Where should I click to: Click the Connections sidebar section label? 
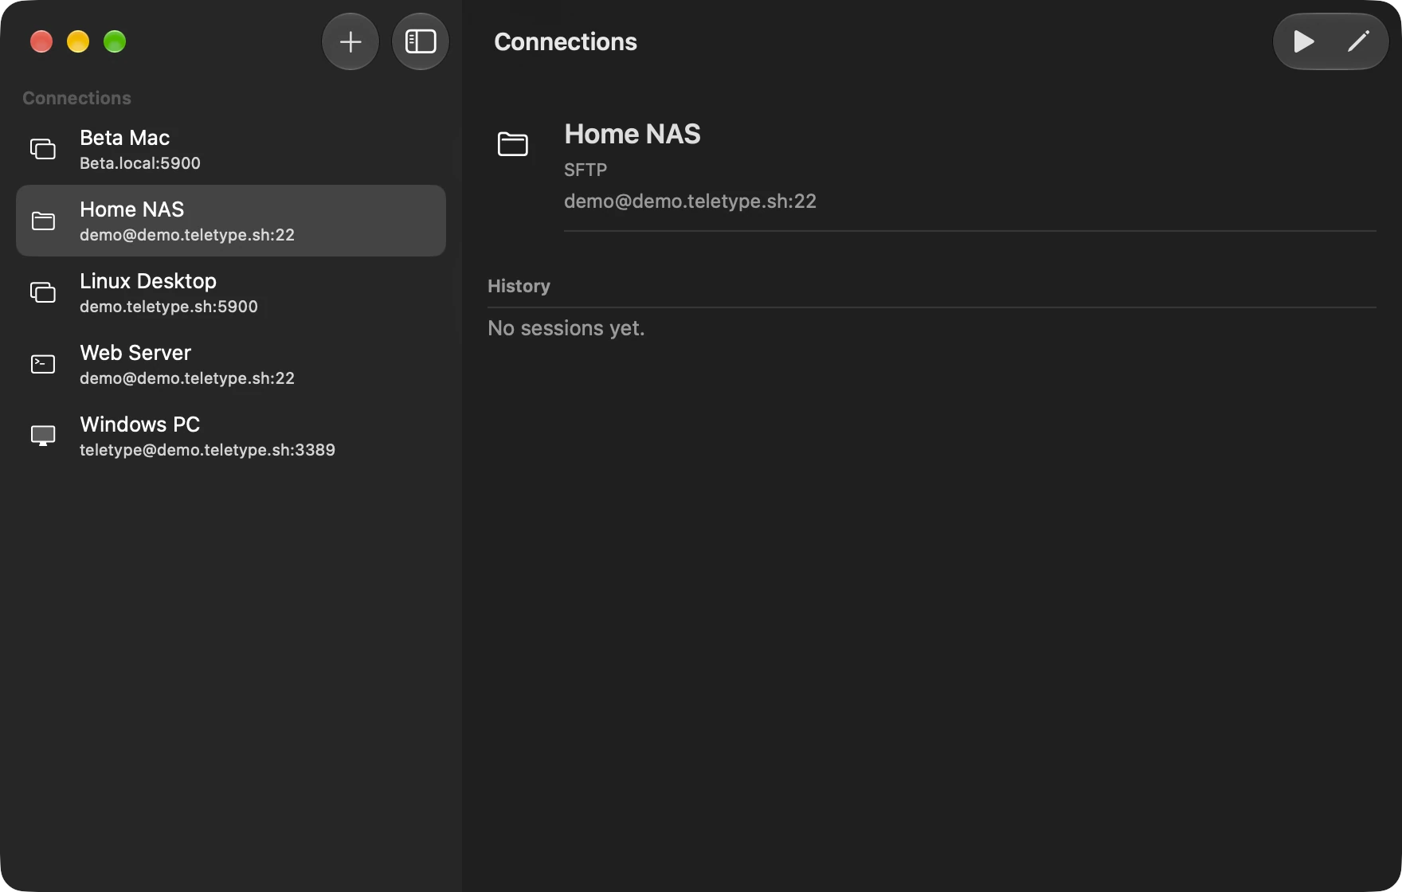[x=76, y=98]
